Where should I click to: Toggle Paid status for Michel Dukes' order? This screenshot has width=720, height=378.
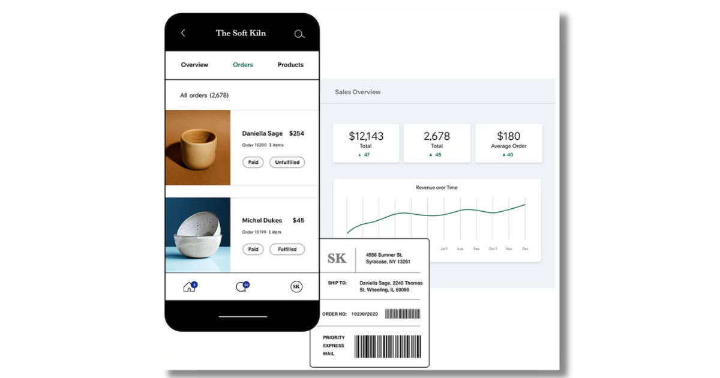click(x=253, y=249)
